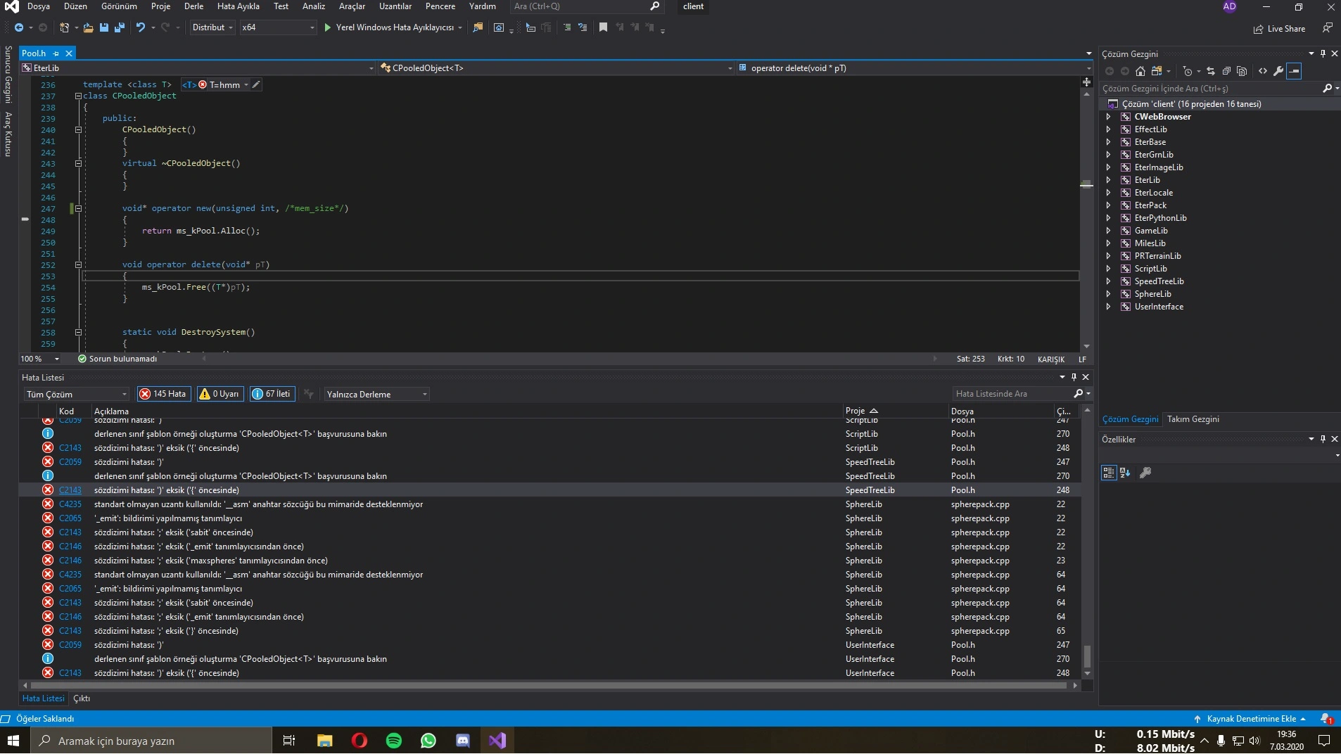Click the Çözüm Gezgini İçinde Ara search box

1210,89
